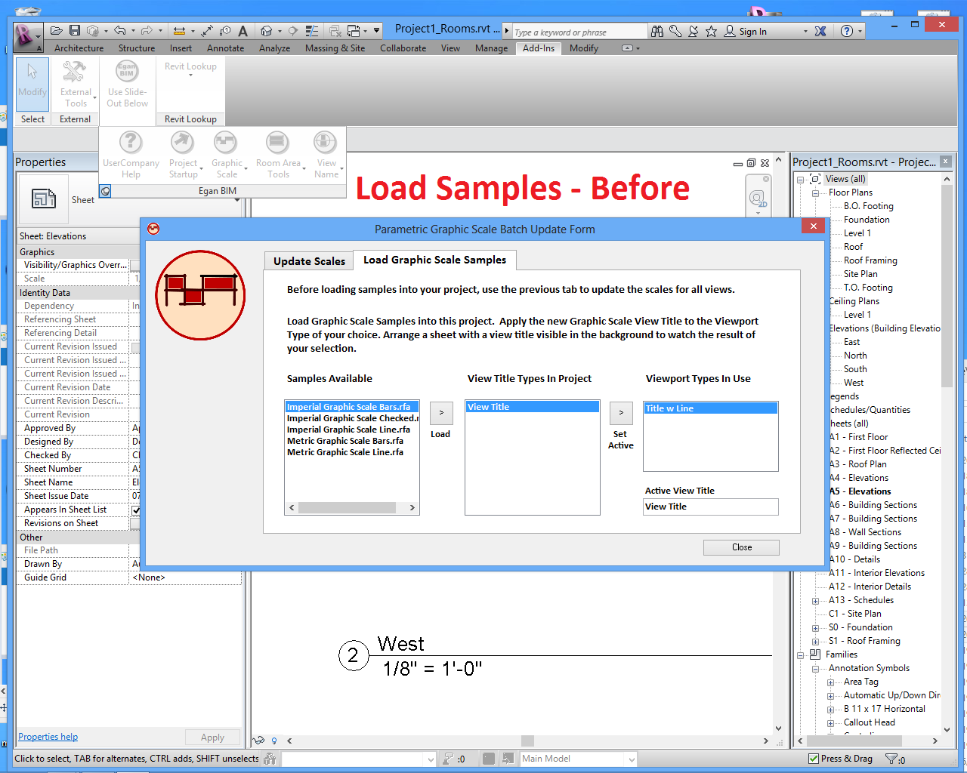Click the Egan BIM Use Slide-Out Below icon

[x=127, y=72]
